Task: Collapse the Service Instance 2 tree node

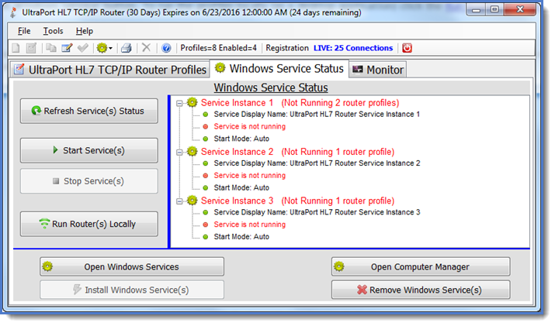Action: (179, 153)
